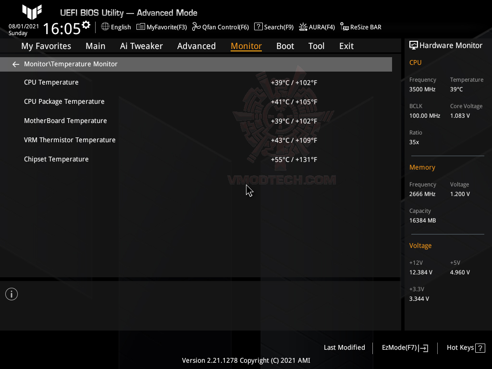Click the Hardware Monitor title
Screen dimensions: 492x369
click(x=451, y=46)
